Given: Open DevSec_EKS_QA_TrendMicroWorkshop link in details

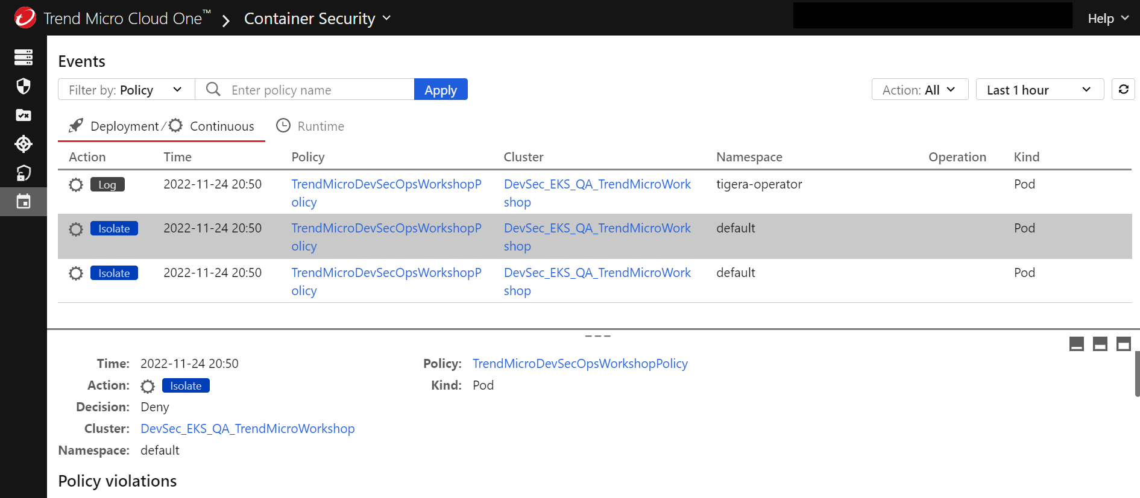Looking at the screenshot, I should pos(247,428).
